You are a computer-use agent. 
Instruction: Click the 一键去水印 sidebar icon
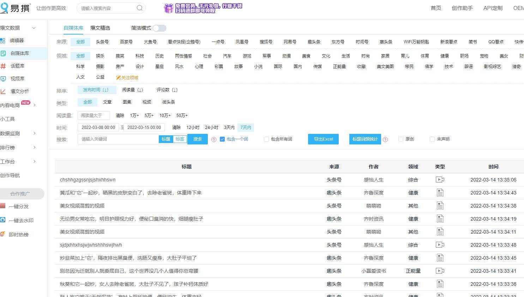click(3, 220)
